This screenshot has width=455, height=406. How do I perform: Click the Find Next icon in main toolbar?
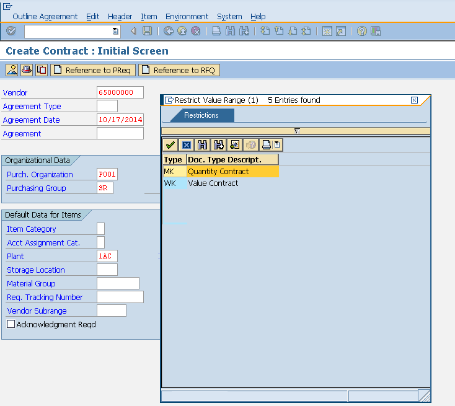point(244,31)
